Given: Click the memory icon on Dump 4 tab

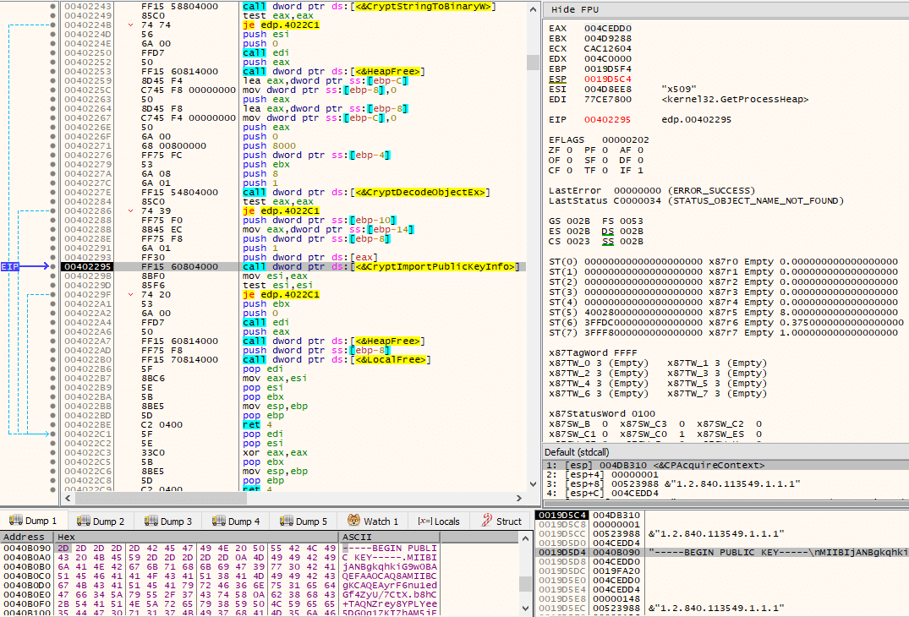Looking at the screenshot, I should pyautogui.click(x=218, y=521).
